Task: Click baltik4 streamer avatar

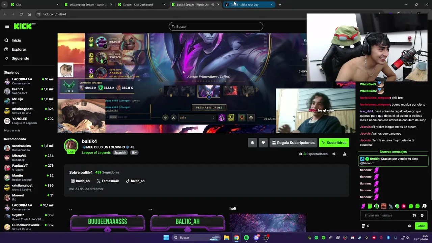Action: [71, 146]
